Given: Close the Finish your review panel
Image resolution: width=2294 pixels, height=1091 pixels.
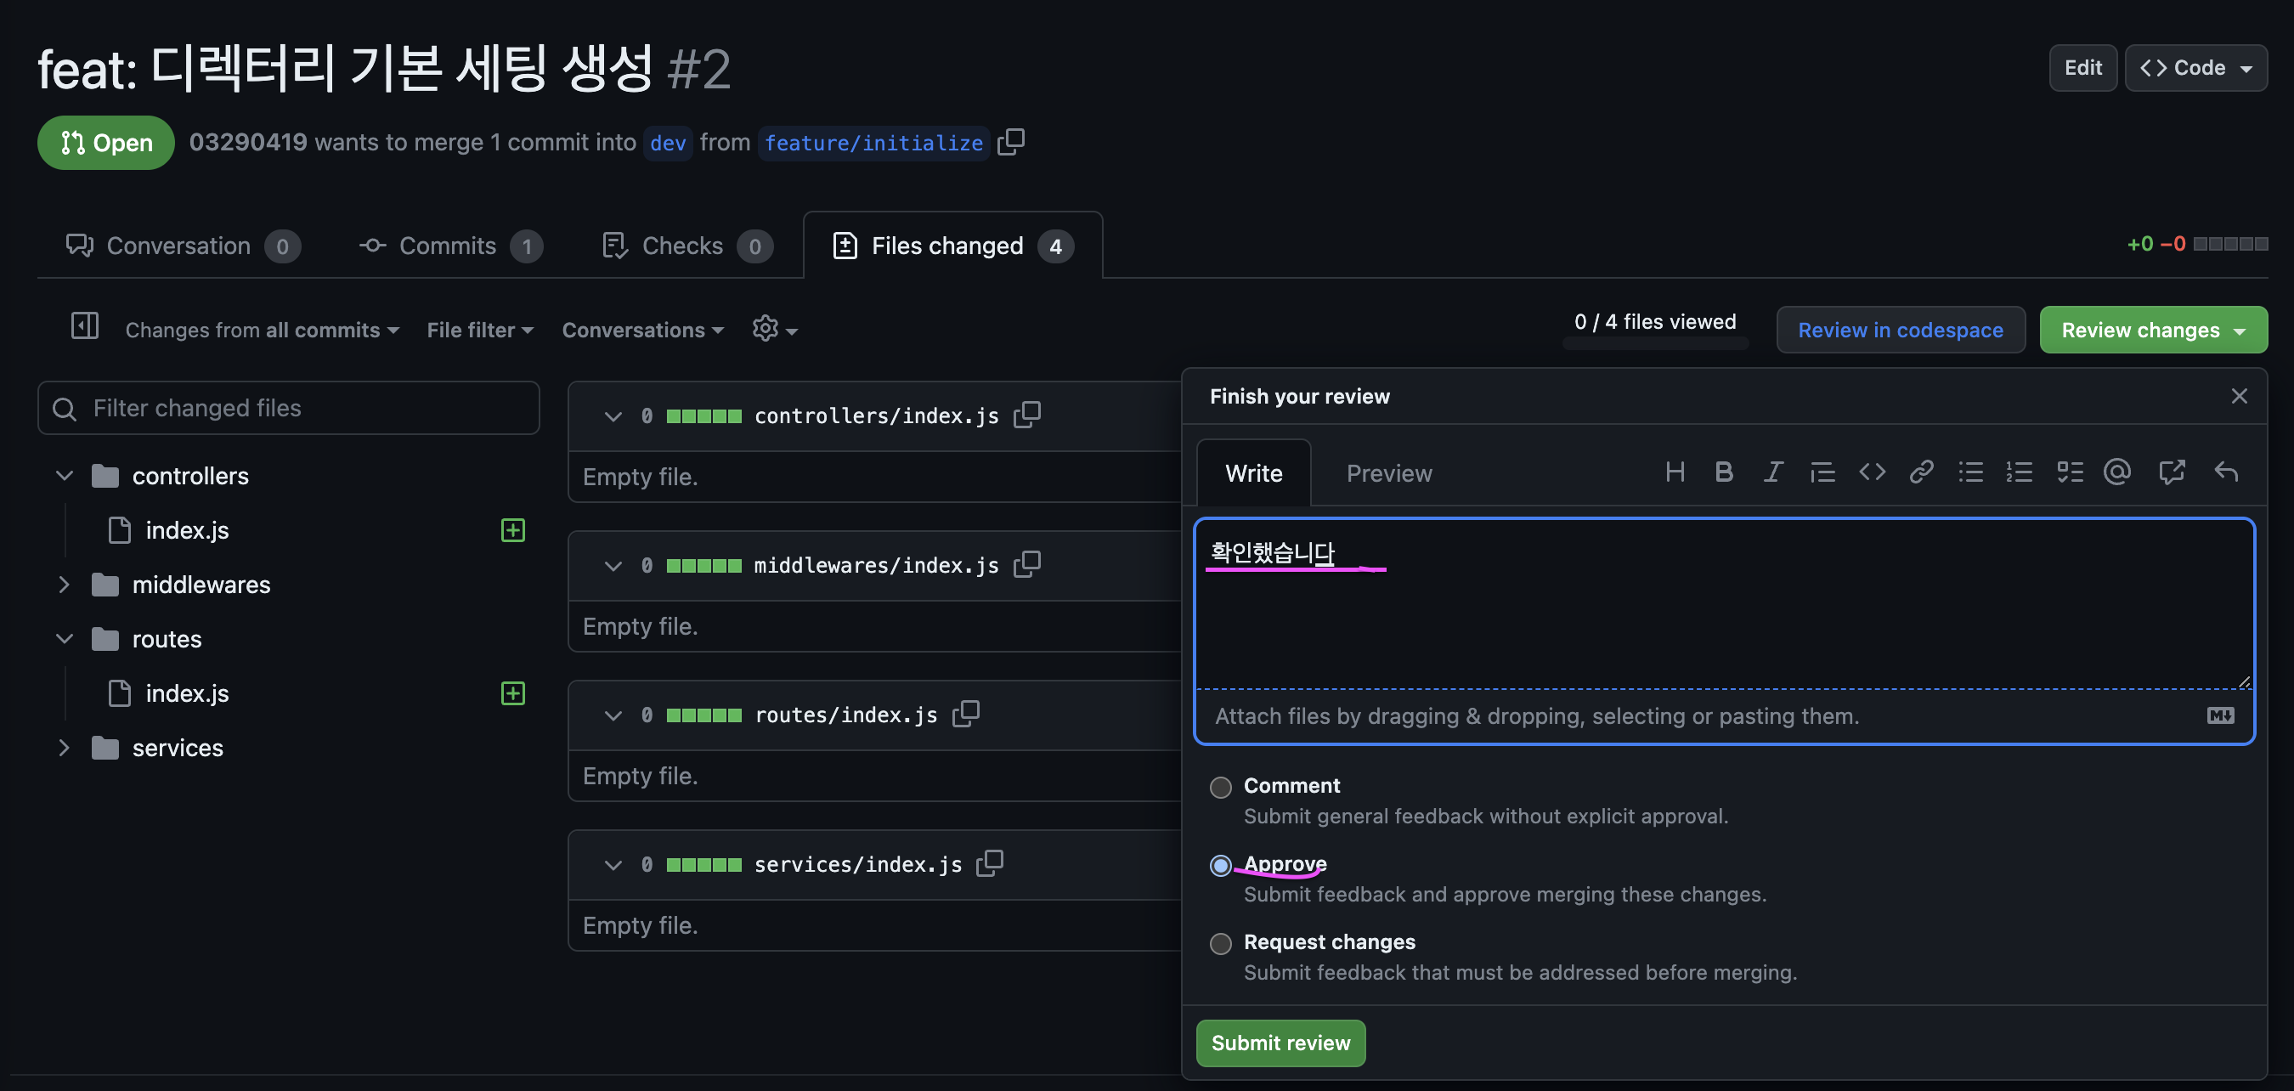Looking at the screenshot, I should pos(2239,396).
